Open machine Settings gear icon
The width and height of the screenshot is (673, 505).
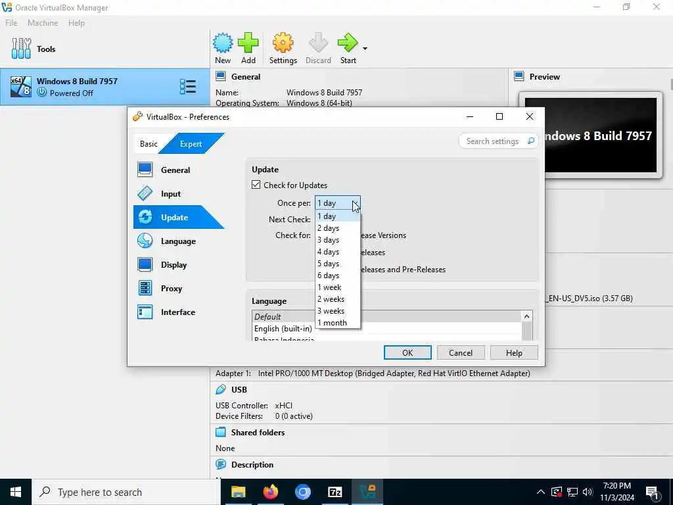tap(283, 48)
